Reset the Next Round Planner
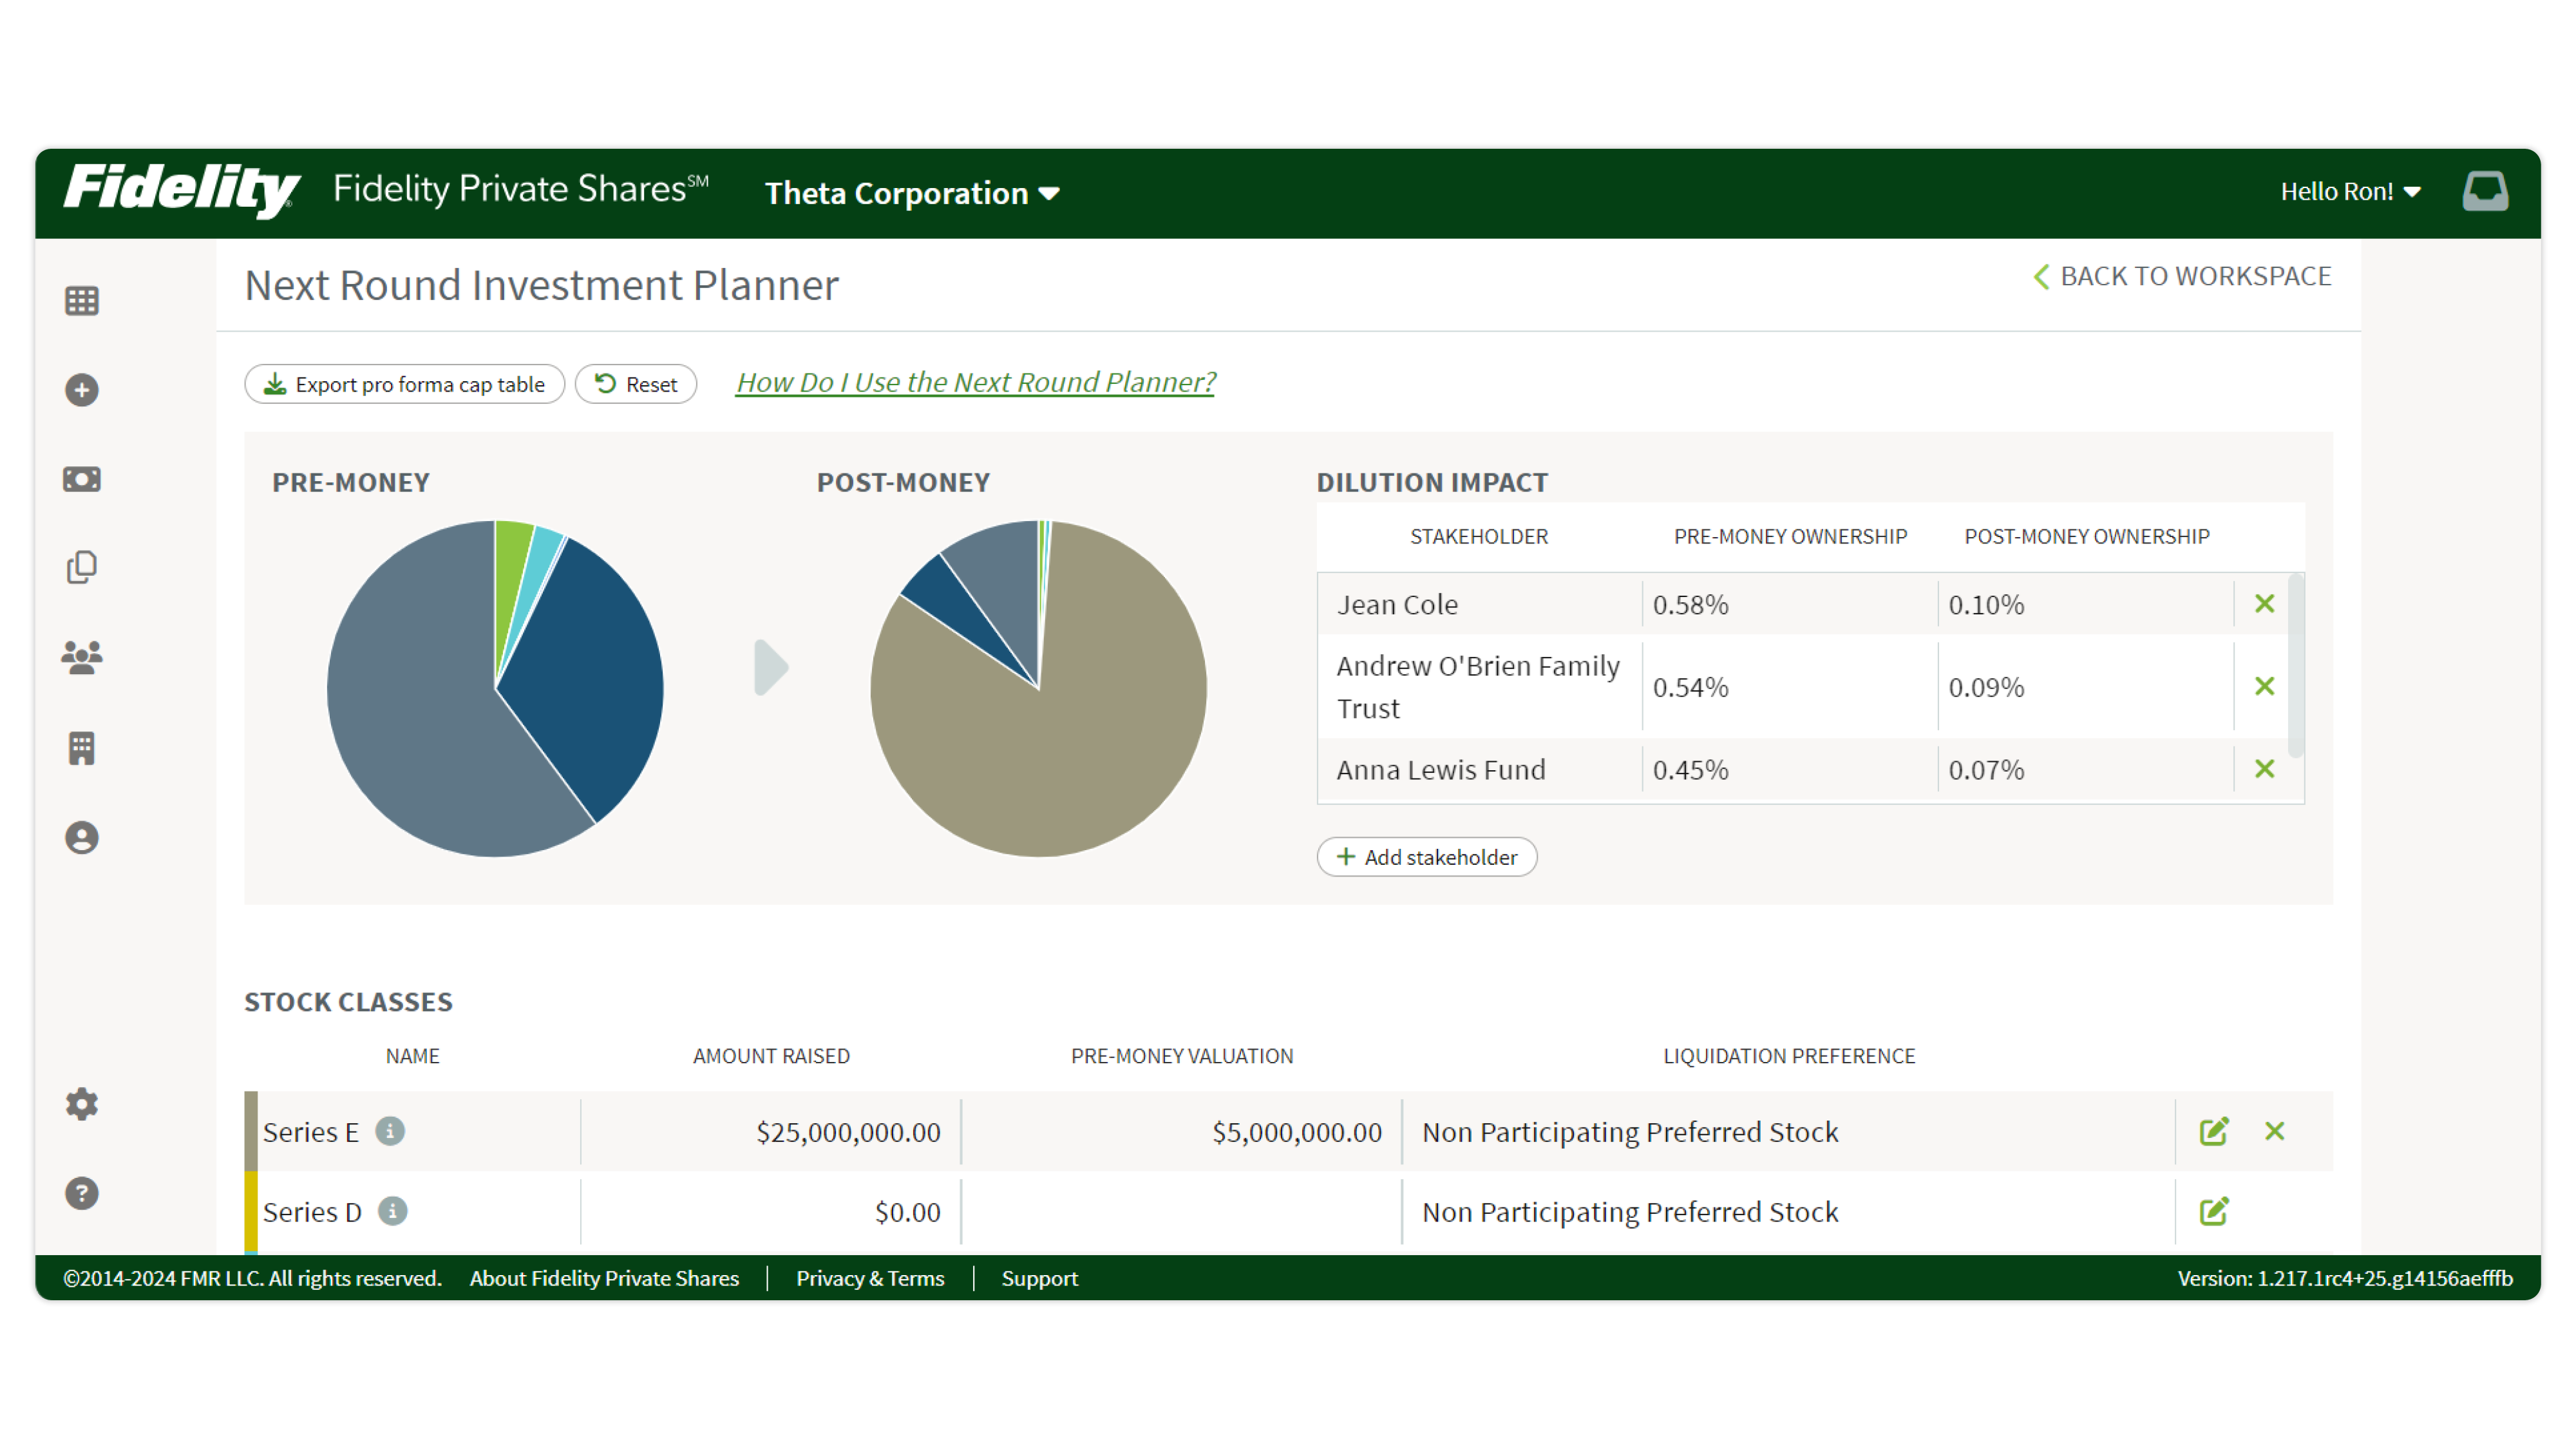The width and height of the screenshot is (2576, 1449). (636, 383)
